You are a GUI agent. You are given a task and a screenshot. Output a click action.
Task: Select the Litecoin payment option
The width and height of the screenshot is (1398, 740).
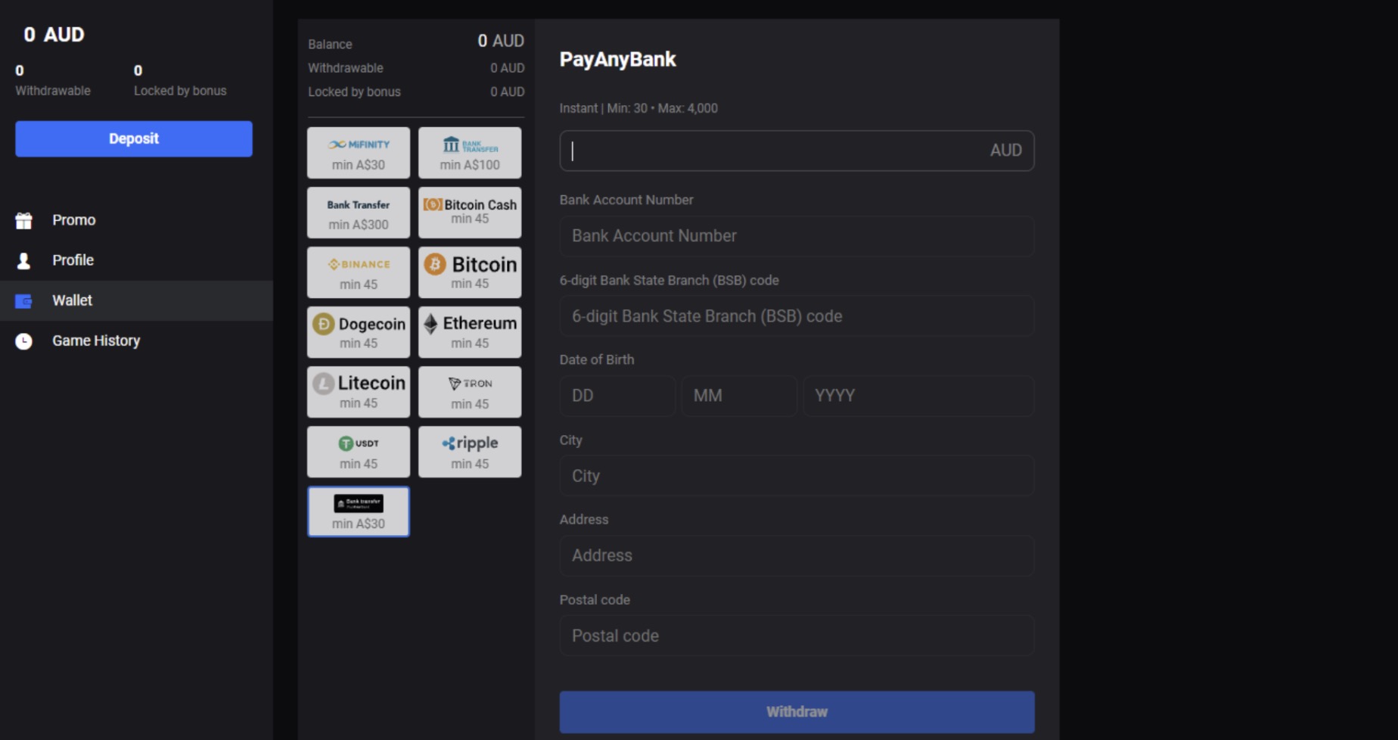point(358,391)
